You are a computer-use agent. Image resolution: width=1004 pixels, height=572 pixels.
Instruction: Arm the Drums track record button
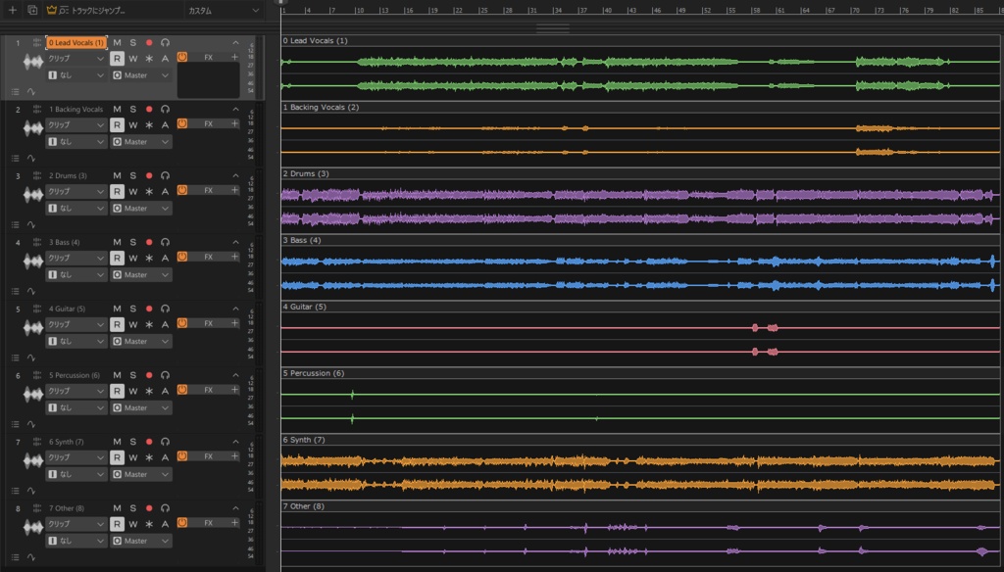pos(149,176)
